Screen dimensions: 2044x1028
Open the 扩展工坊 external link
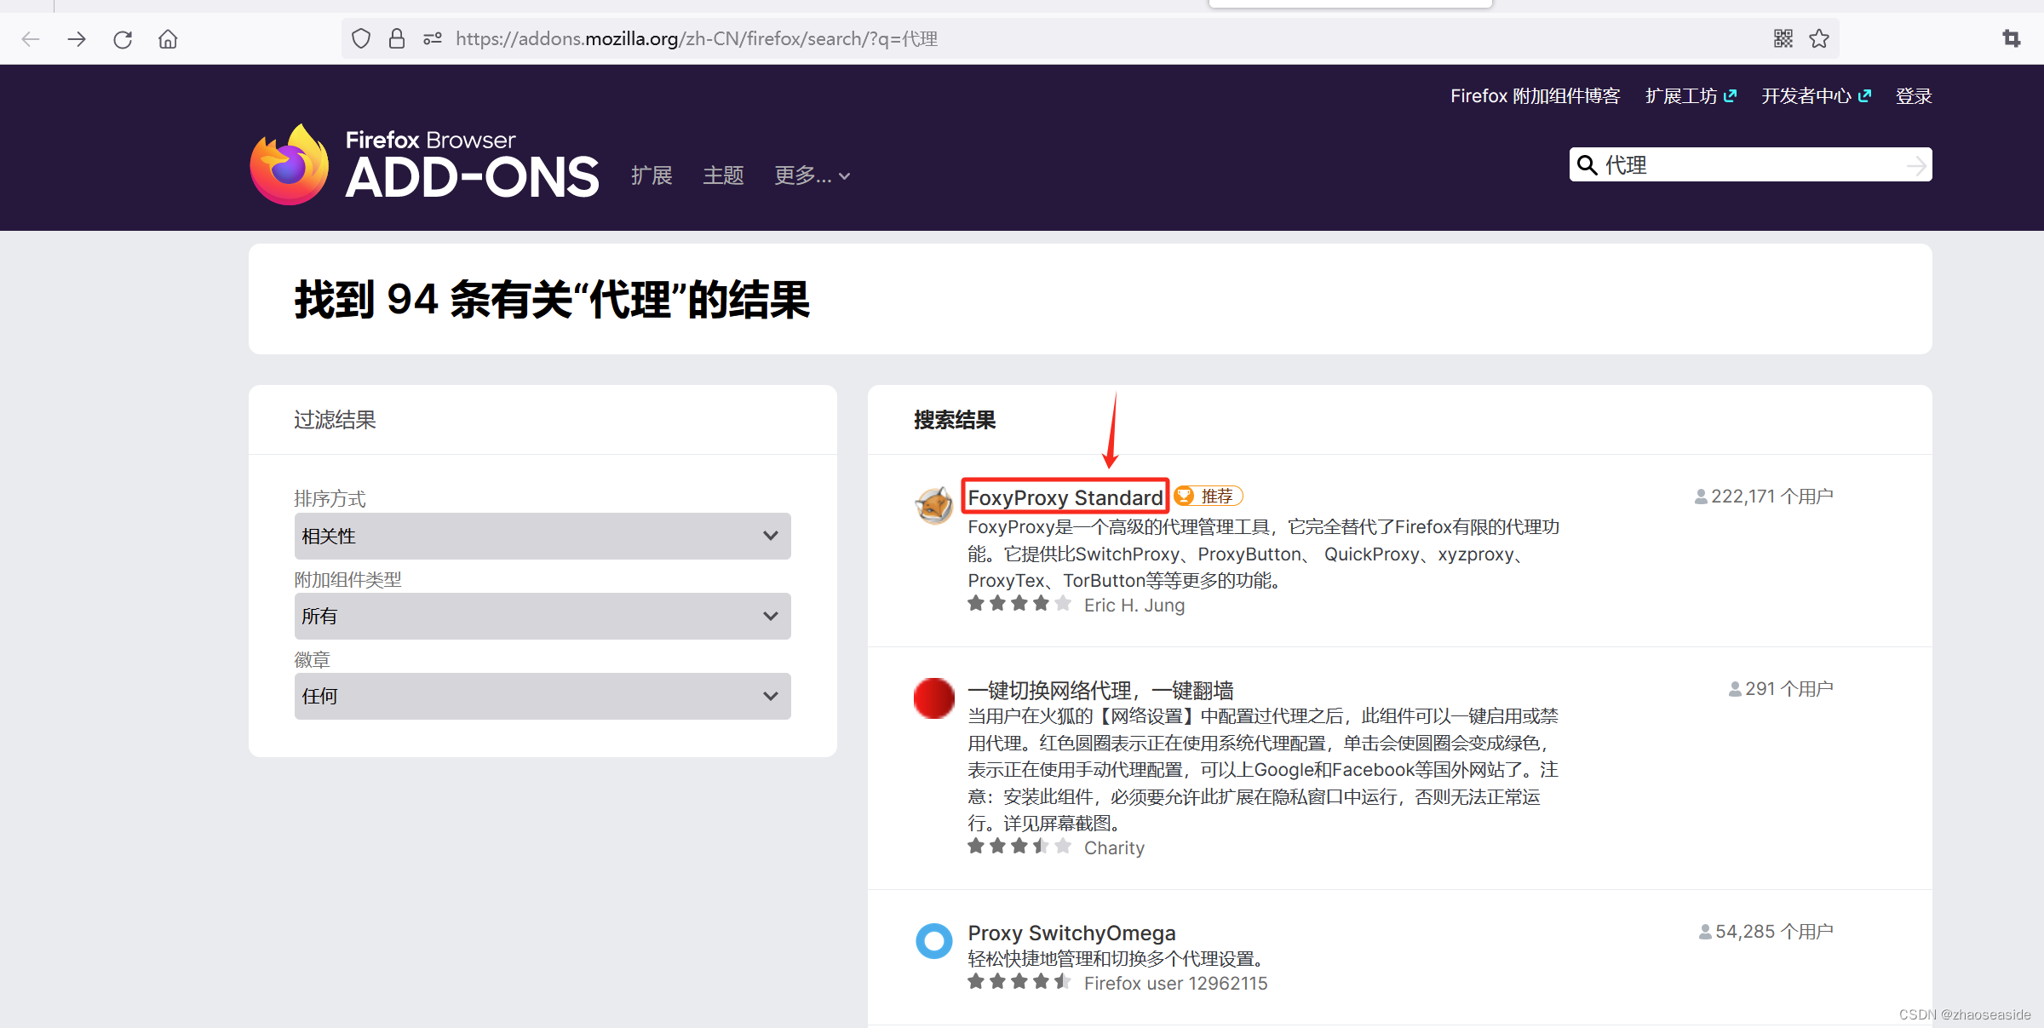coord(1691,96)
